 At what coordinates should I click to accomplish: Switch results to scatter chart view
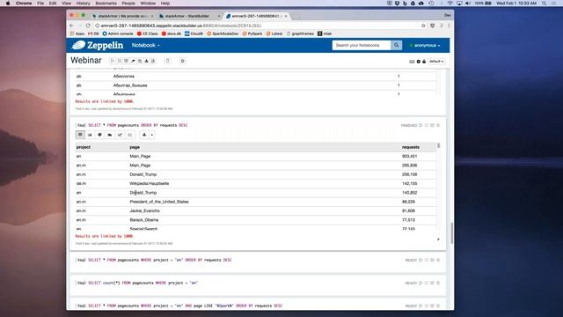point(130,135)
